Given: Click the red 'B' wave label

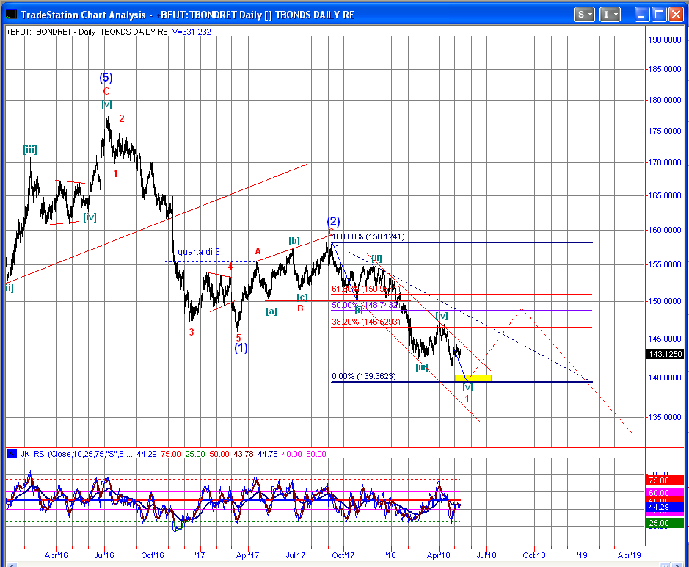Looking at the screenshot, I should coord(301,308).
